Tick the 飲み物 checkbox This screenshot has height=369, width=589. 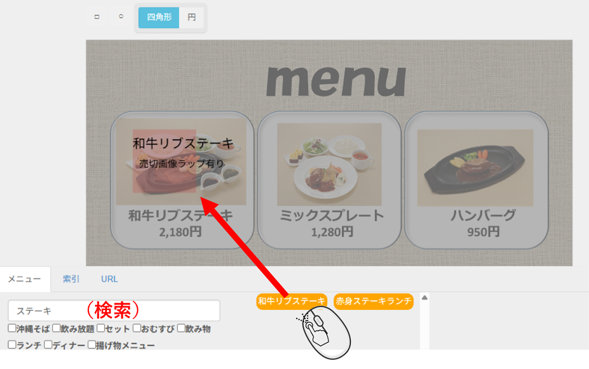click(x=181, y=329)
